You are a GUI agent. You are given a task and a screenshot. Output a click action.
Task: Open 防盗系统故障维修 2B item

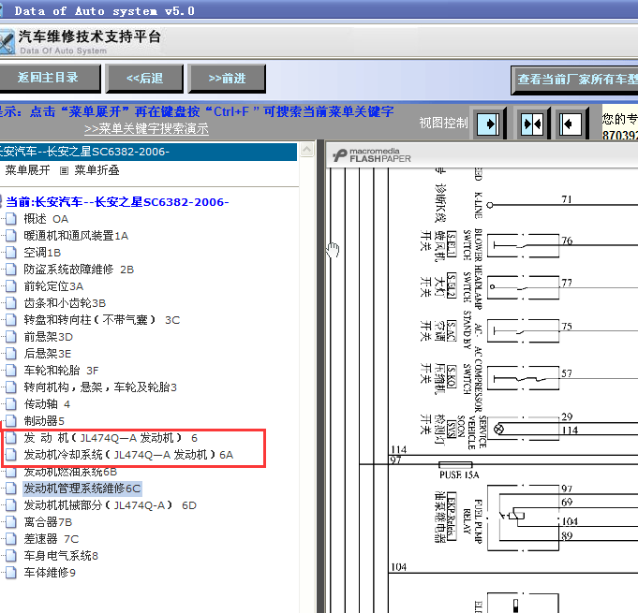pyautogui.click(x=79, y=270)
